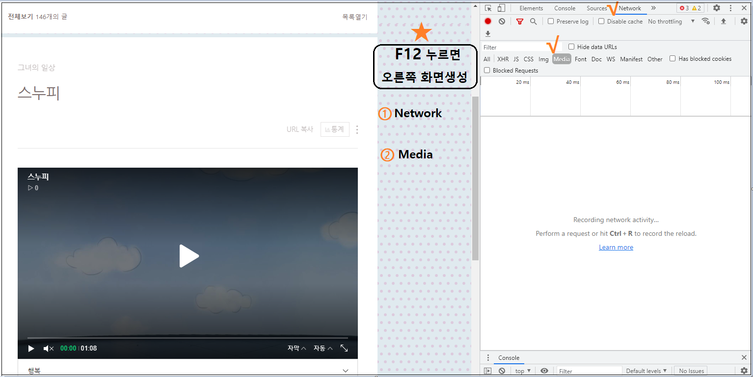Play the video with the center play button
This screenshot has width=753, height=377.
(188, 256)
